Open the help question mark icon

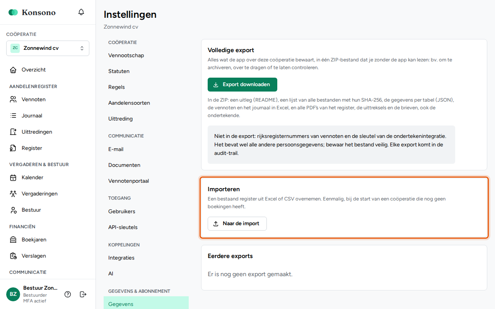click(x=68, y=294)
